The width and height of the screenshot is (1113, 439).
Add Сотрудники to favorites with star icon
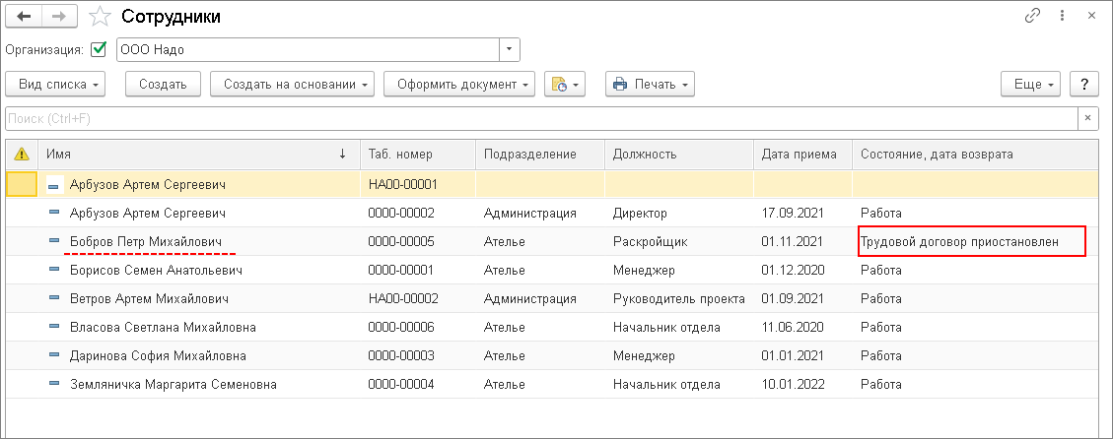[99, 17]
